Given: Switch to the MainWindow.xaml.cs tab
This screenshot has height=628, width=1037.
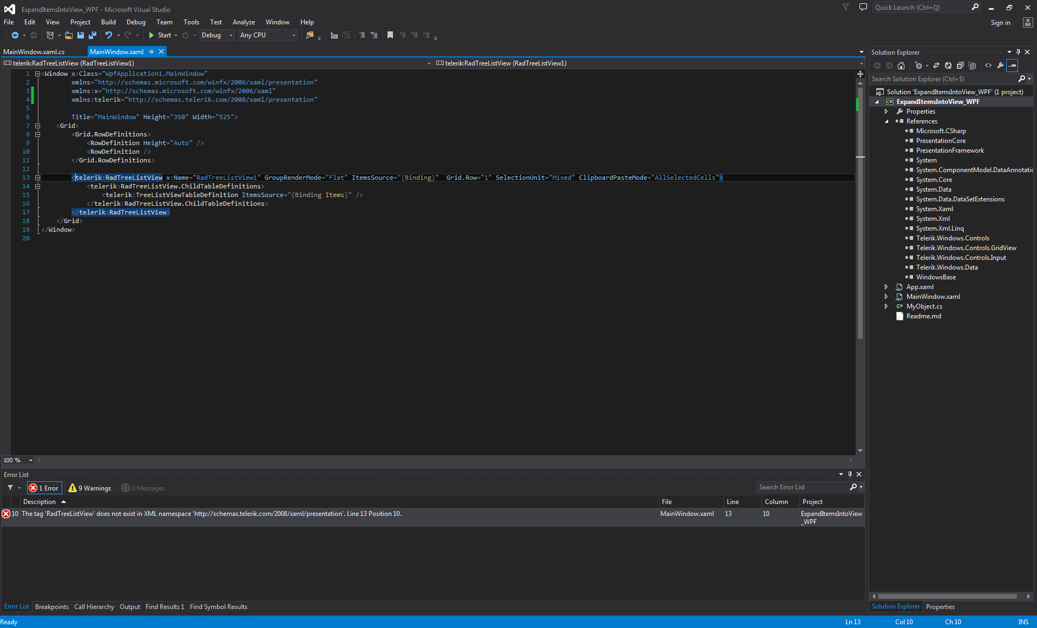Looking at the screenshot, I should pyautogui.click(x=34, y=52).
